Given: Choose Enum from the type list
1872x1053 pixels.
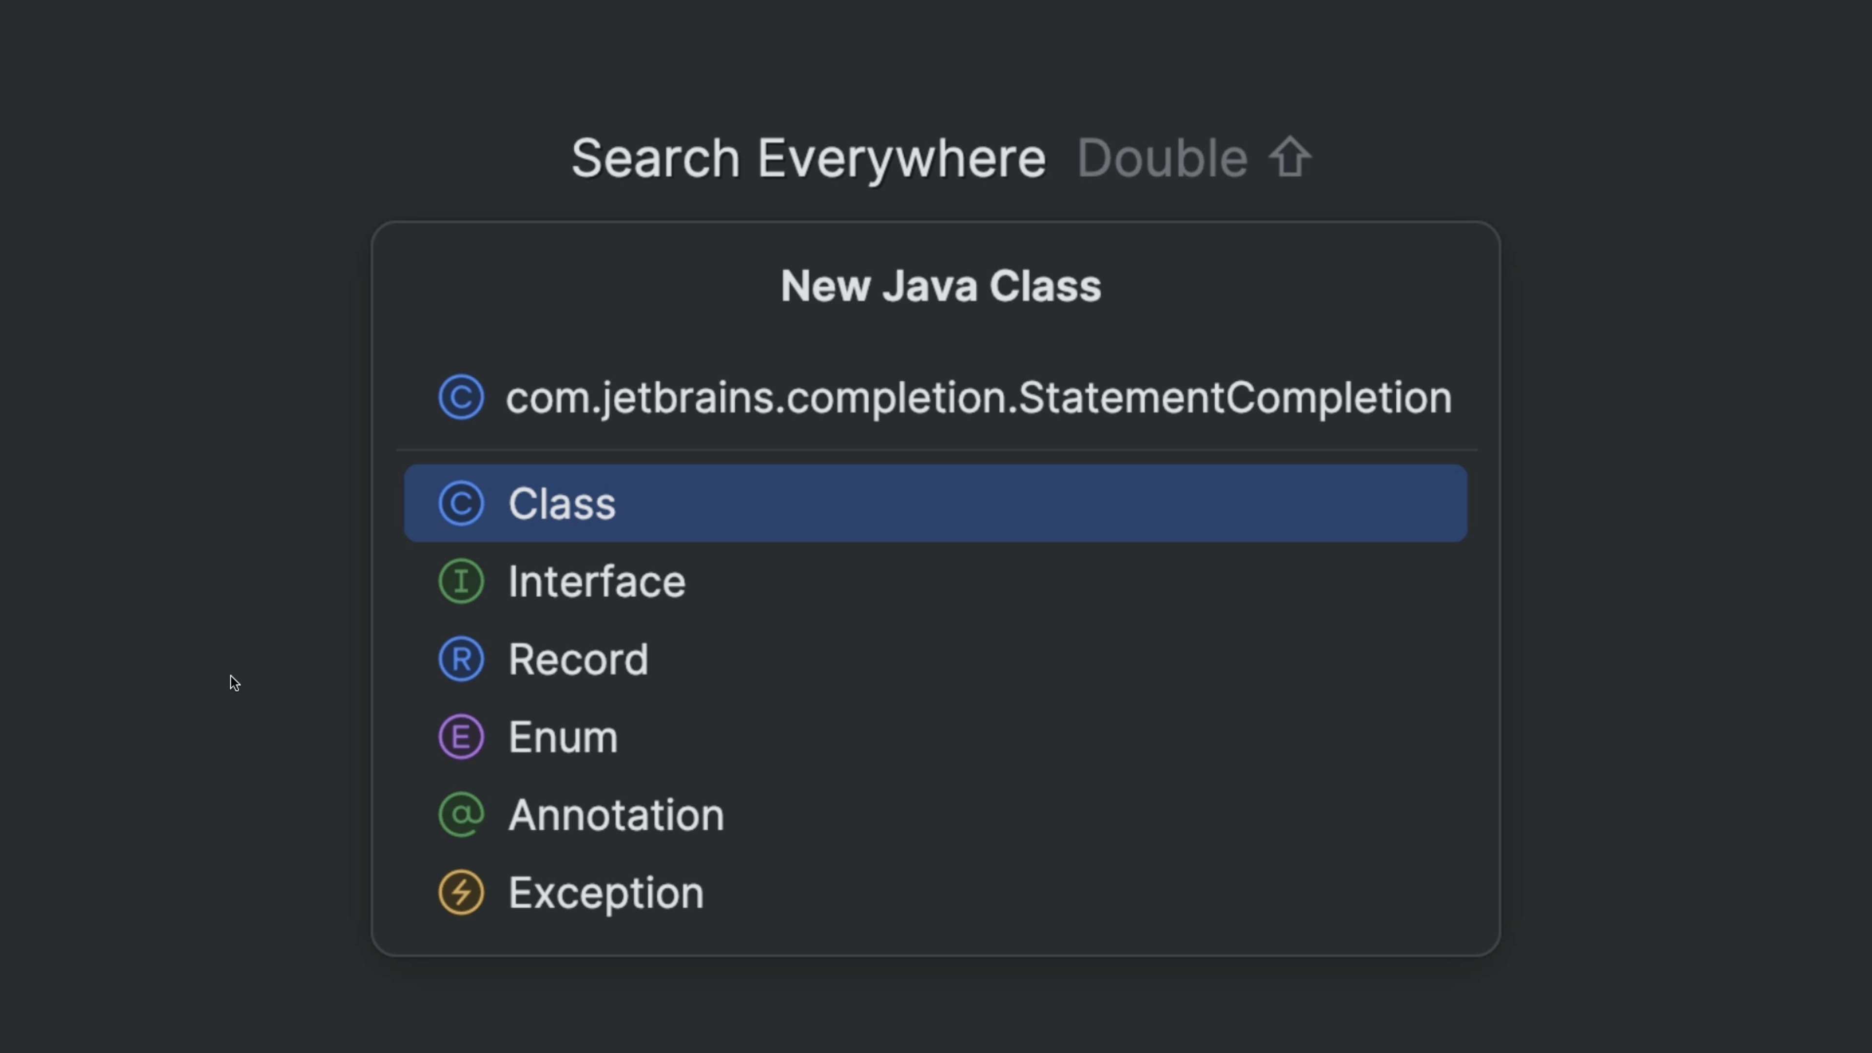Looking at the screenshot, I should point(563,736).
